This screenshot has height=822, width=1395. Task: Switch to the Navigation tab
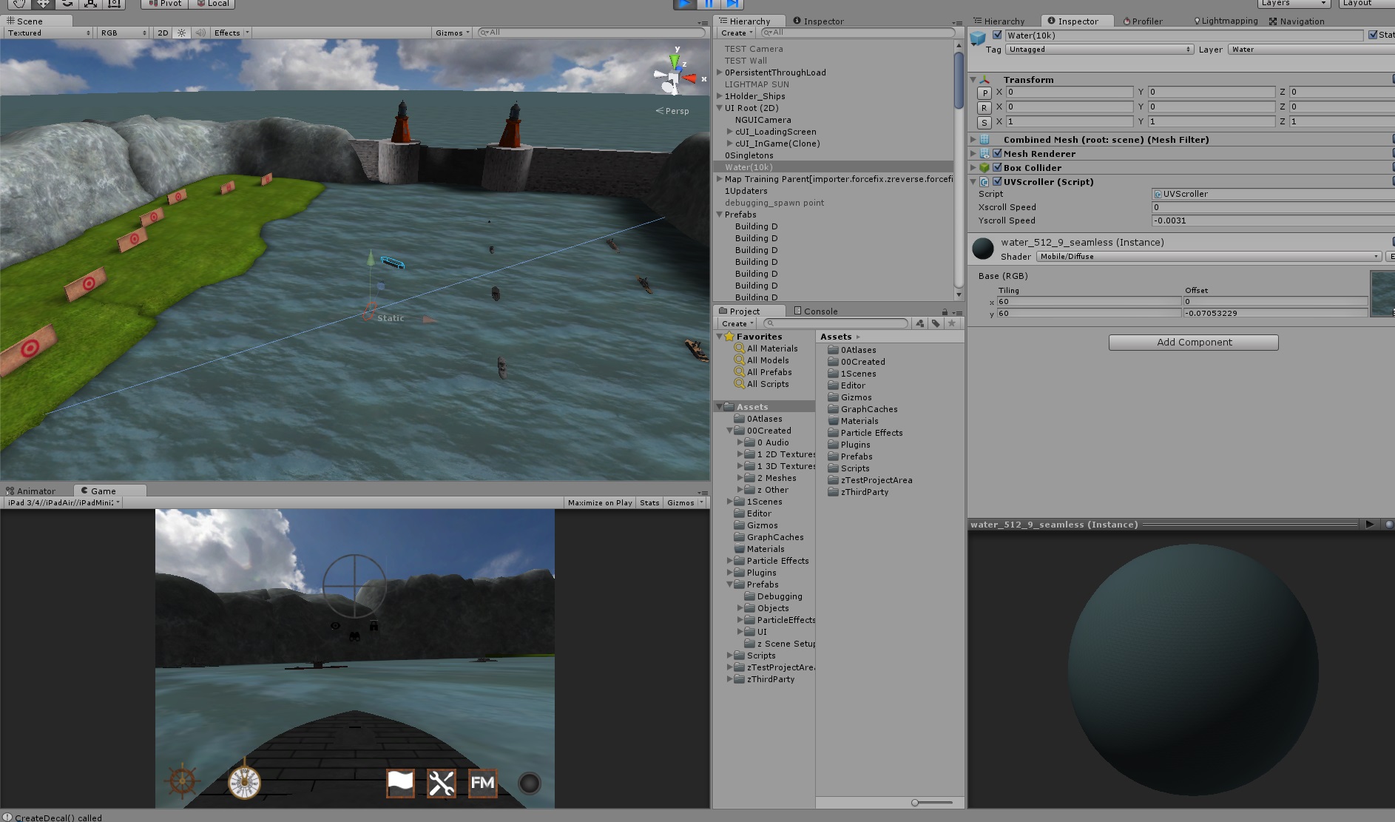(1297, 21)
